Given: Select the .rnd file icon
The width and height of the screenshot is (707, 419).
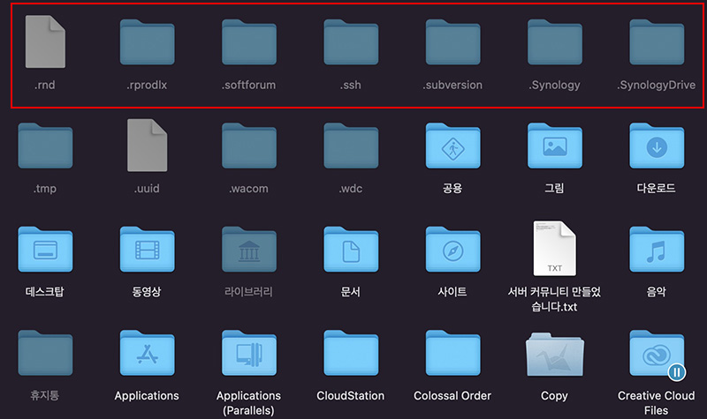Looking at the screenshot, I should coord(45,41).
